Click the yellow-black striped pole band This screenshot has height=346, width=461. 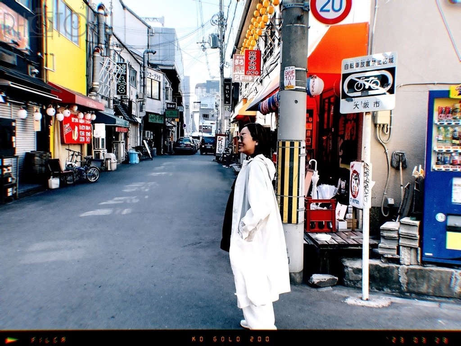click(290, 182)
